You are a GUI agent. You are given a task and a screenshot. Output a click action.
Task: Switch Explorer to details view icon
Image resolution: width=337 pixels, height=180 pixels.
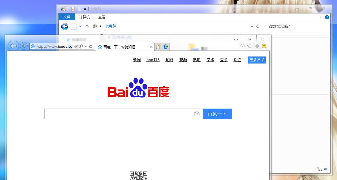(x=319, y=169)
